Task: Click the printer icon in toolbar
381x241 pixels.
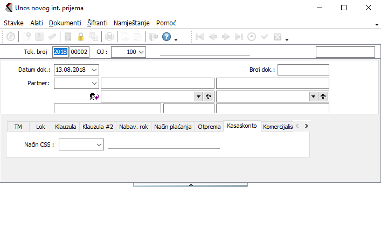Action: [109, 37]
